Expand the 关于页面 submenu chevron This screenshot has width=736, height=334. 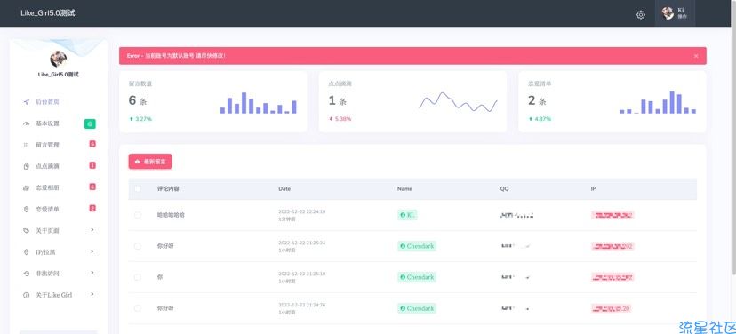coord(92,230)
